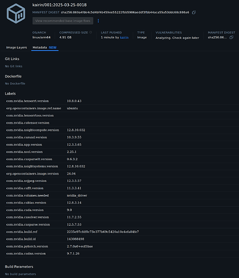Select the com.nvidia.build.id value 143088498
The height and width of the screenshot is (278, 239).
[76, 239]
